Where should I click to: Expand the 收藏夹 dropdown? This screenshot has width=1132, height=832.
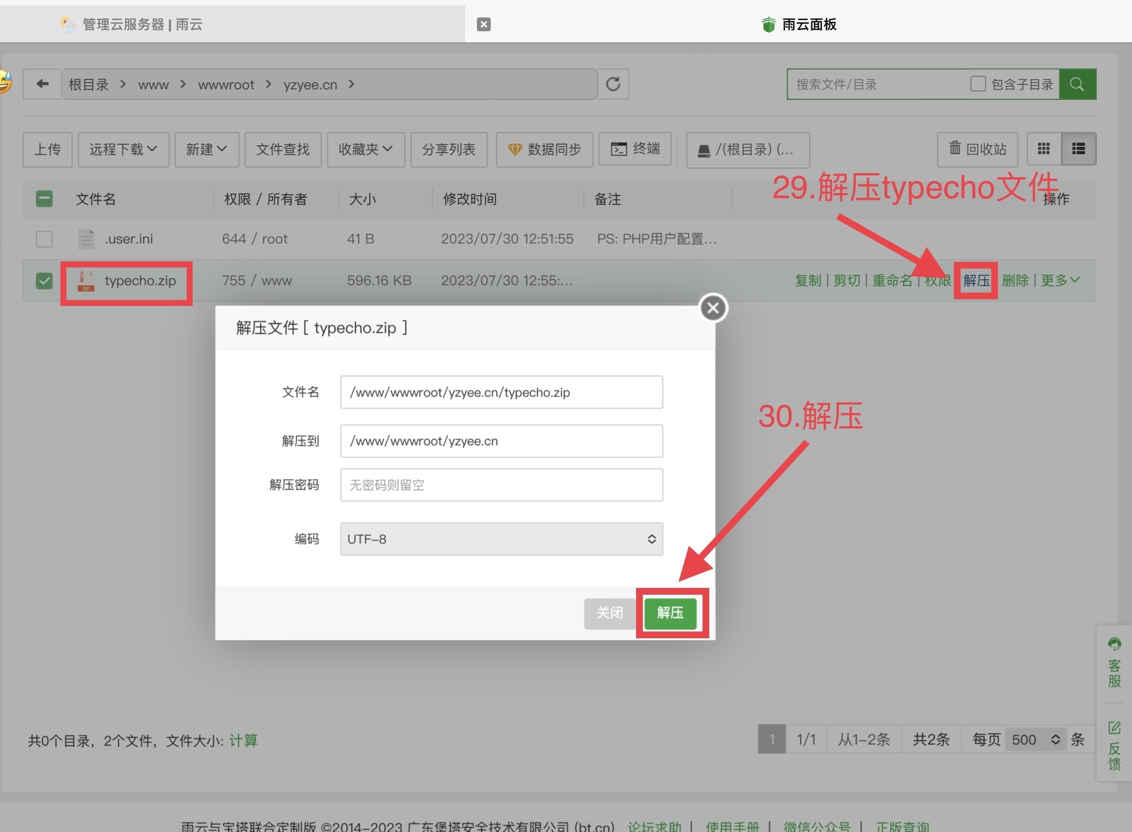366,149
